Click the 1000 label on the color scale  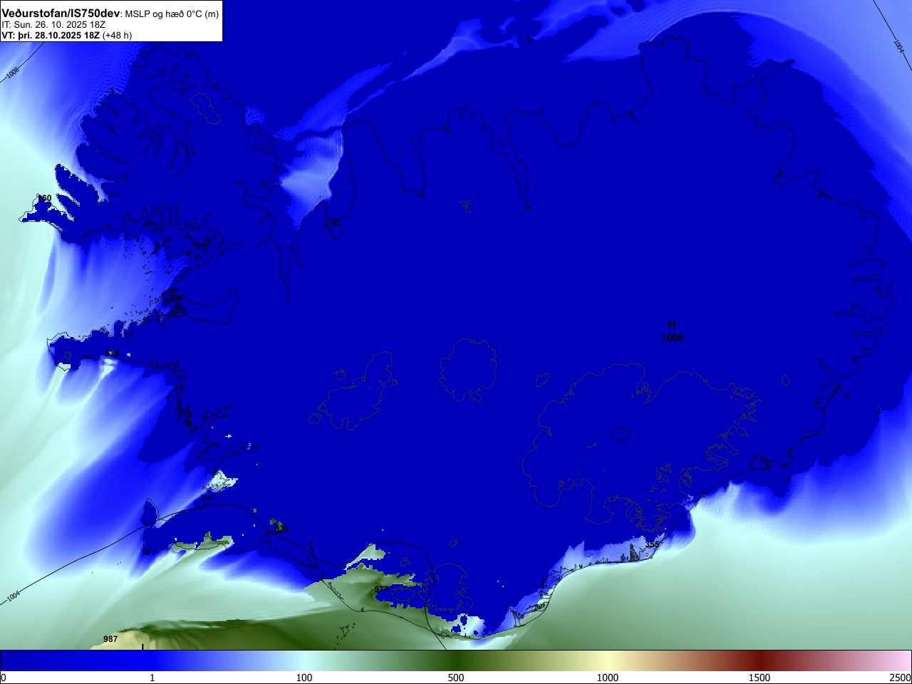click(x=608, y=678)
